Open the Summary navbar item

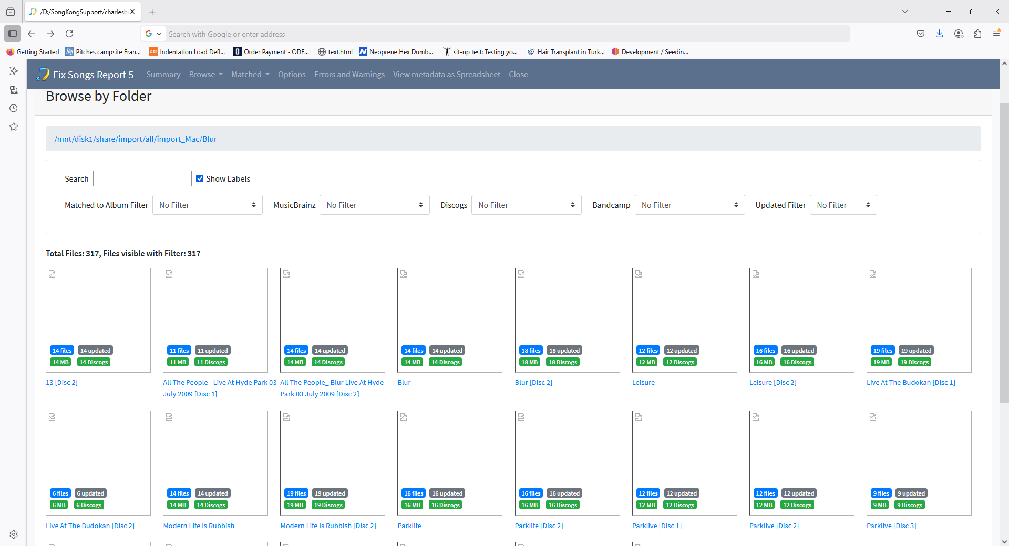pos(163,75)
